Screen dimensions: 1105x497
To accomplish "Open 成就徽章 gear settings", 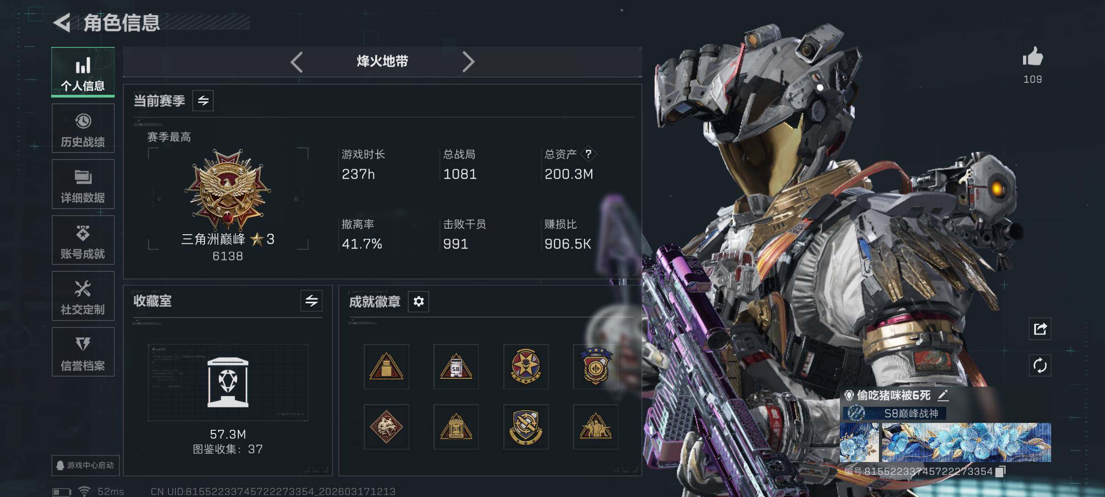I will pos(419,301).
